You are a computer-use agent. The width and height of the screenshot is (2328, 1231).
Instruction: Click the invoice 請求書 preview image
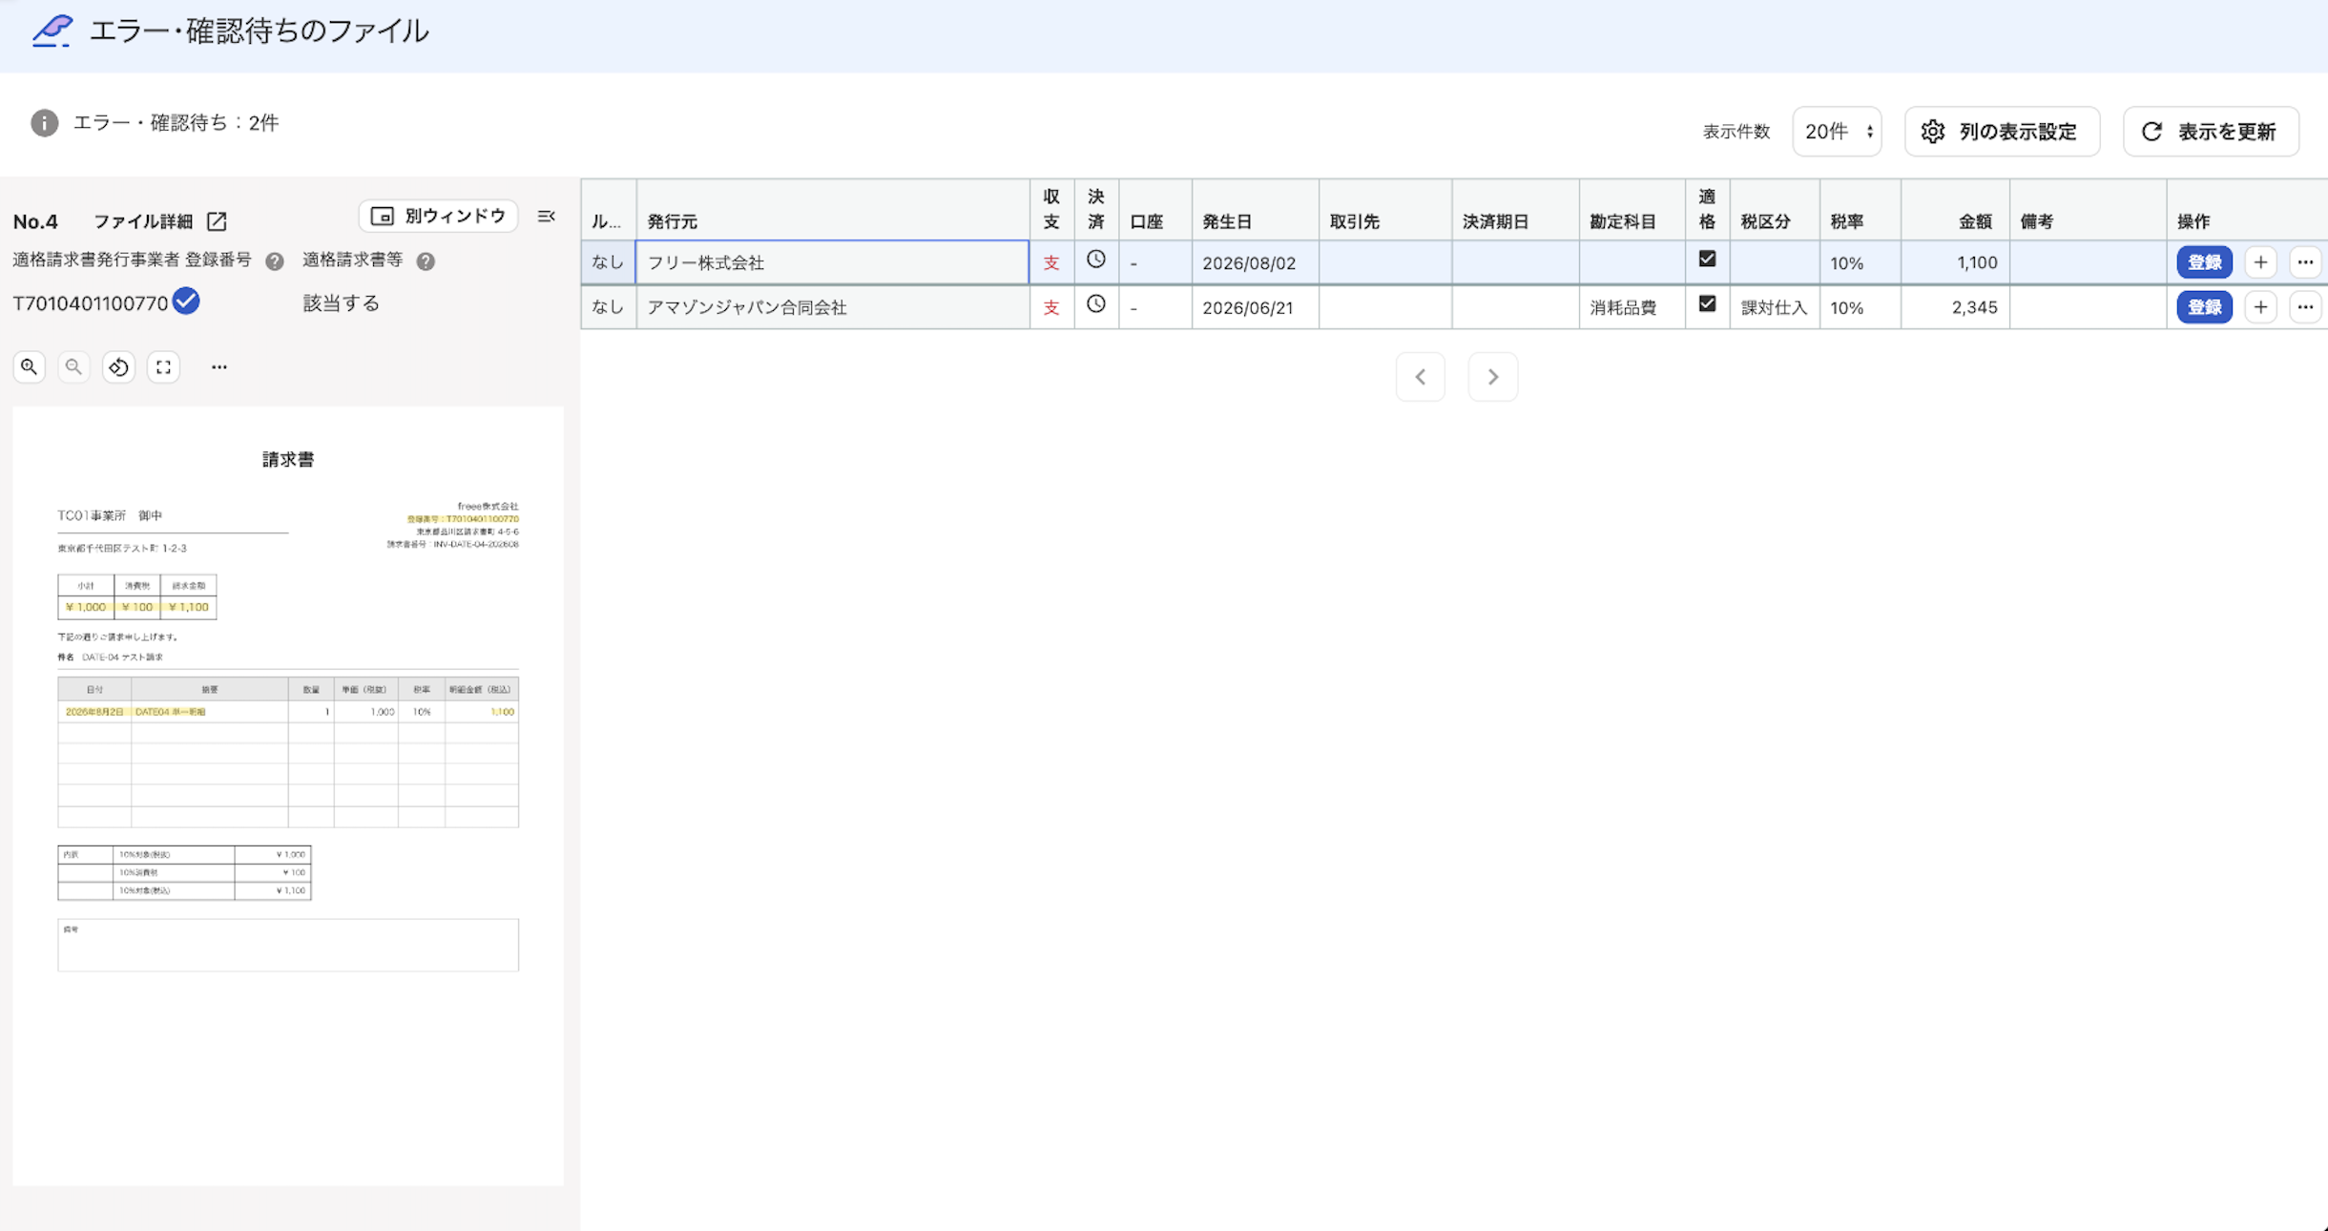(x=288, y=796)
